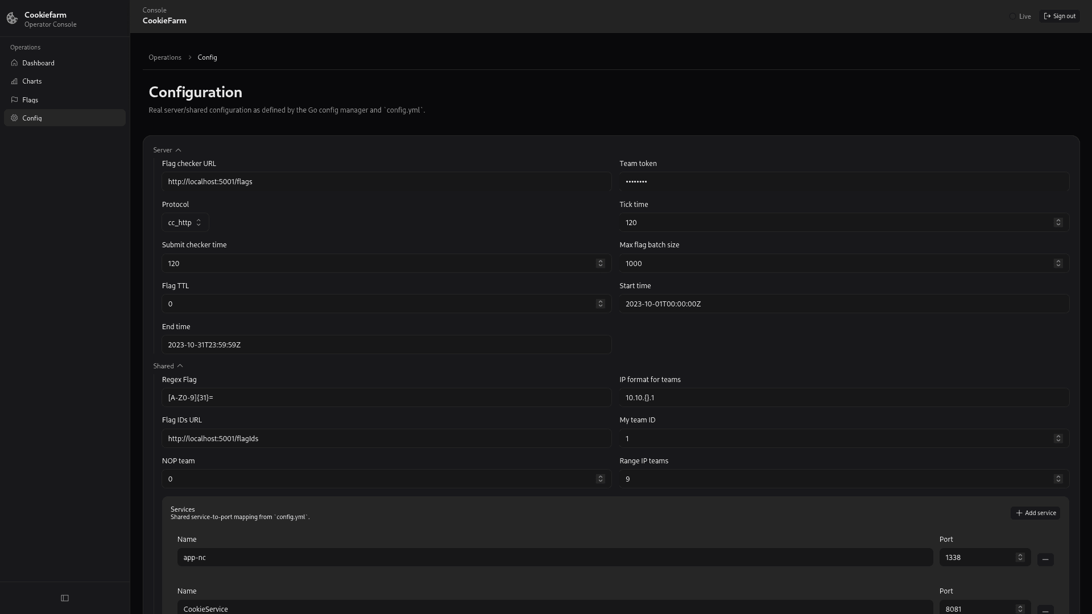Click the Config gear icon
Viewport: 1092px width, 614px height.
[x=14, y=118]
